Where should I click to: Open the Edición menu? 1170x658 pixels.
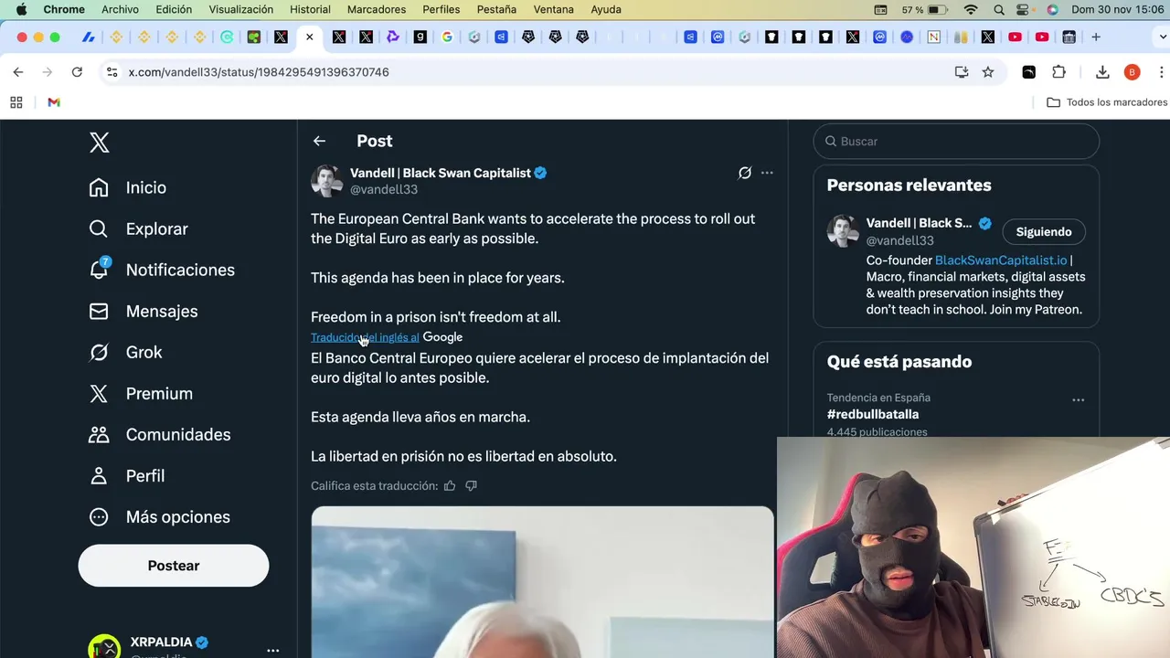click(174, 9)
